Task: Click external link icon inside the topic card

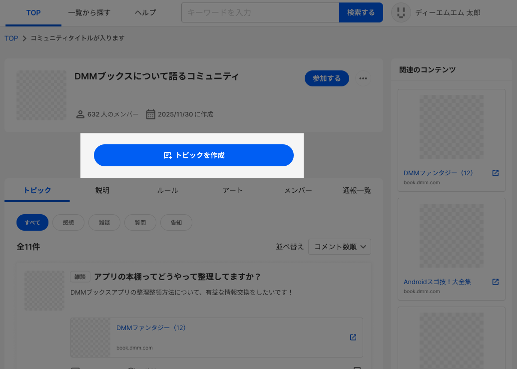Action: pos(353,337)
